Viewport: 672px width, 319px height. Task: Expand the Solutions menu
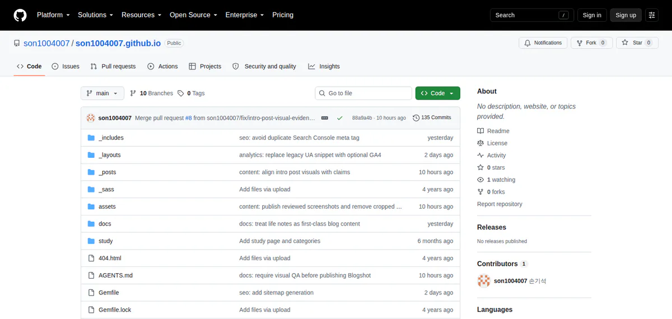[x=95, y=15]
